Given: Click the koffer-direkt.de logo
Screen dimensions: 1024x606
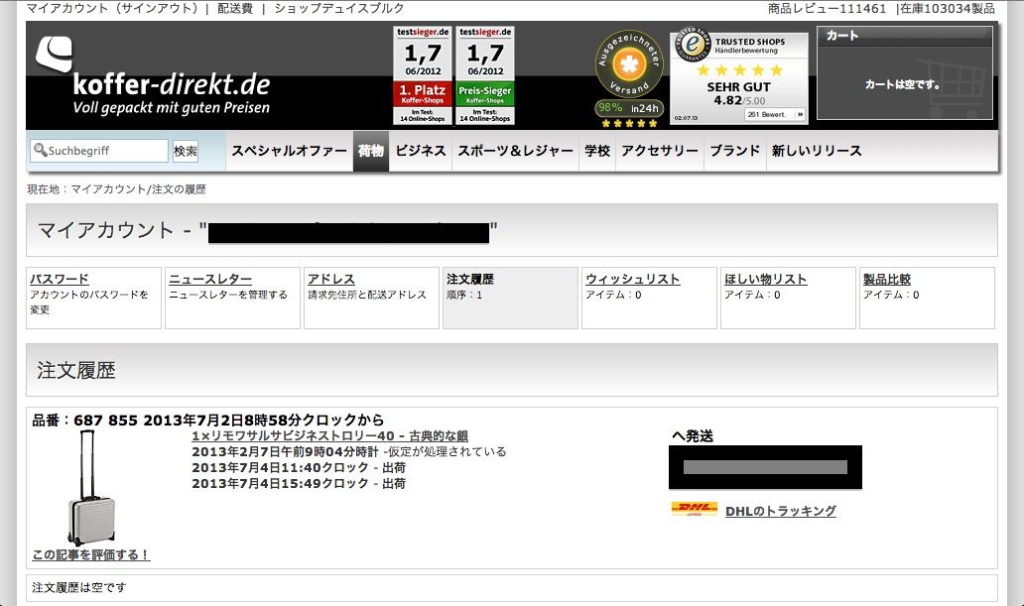Looking at the screenshot, I should click(152, 75).
